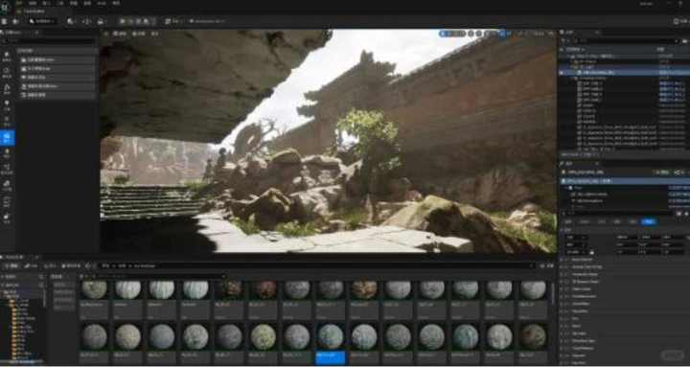The image size is (690, 367).
Task: Open the settings button at toolbar far right
Action: 680,21
